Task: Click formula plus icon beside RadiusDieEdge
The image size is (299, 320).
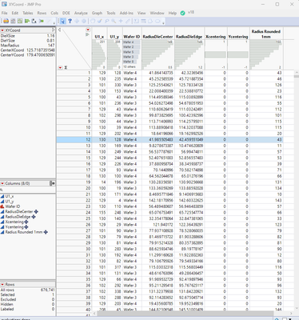Action: (x=34, y=217)
